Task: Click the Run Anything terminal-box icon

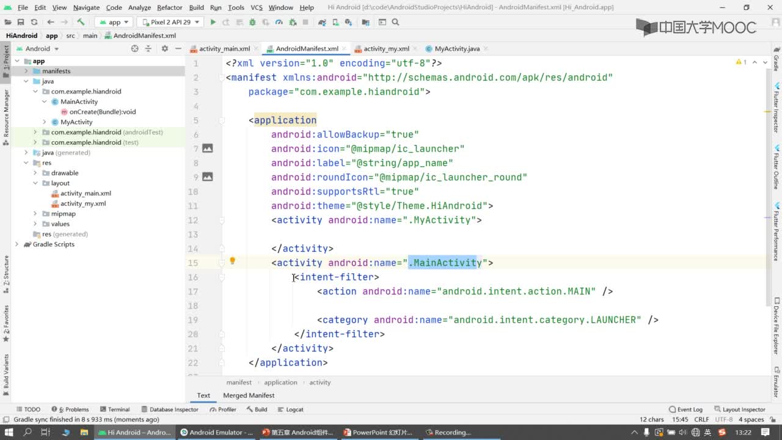Action: tap(382, 22)
